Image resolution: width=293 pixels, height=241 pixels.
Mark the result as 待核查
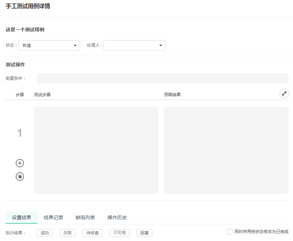92,233
